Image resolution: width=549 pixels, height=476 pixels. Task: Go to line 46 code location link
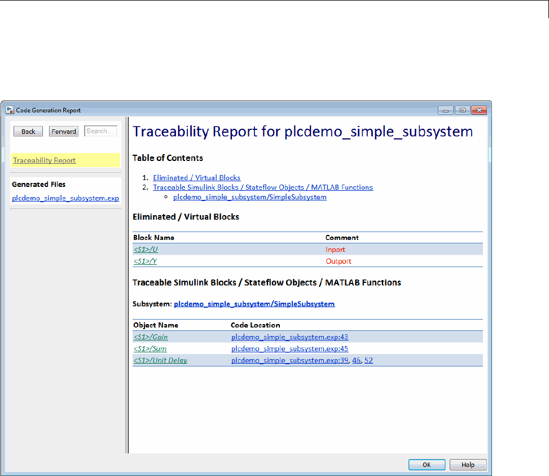(x=357, y=360)
